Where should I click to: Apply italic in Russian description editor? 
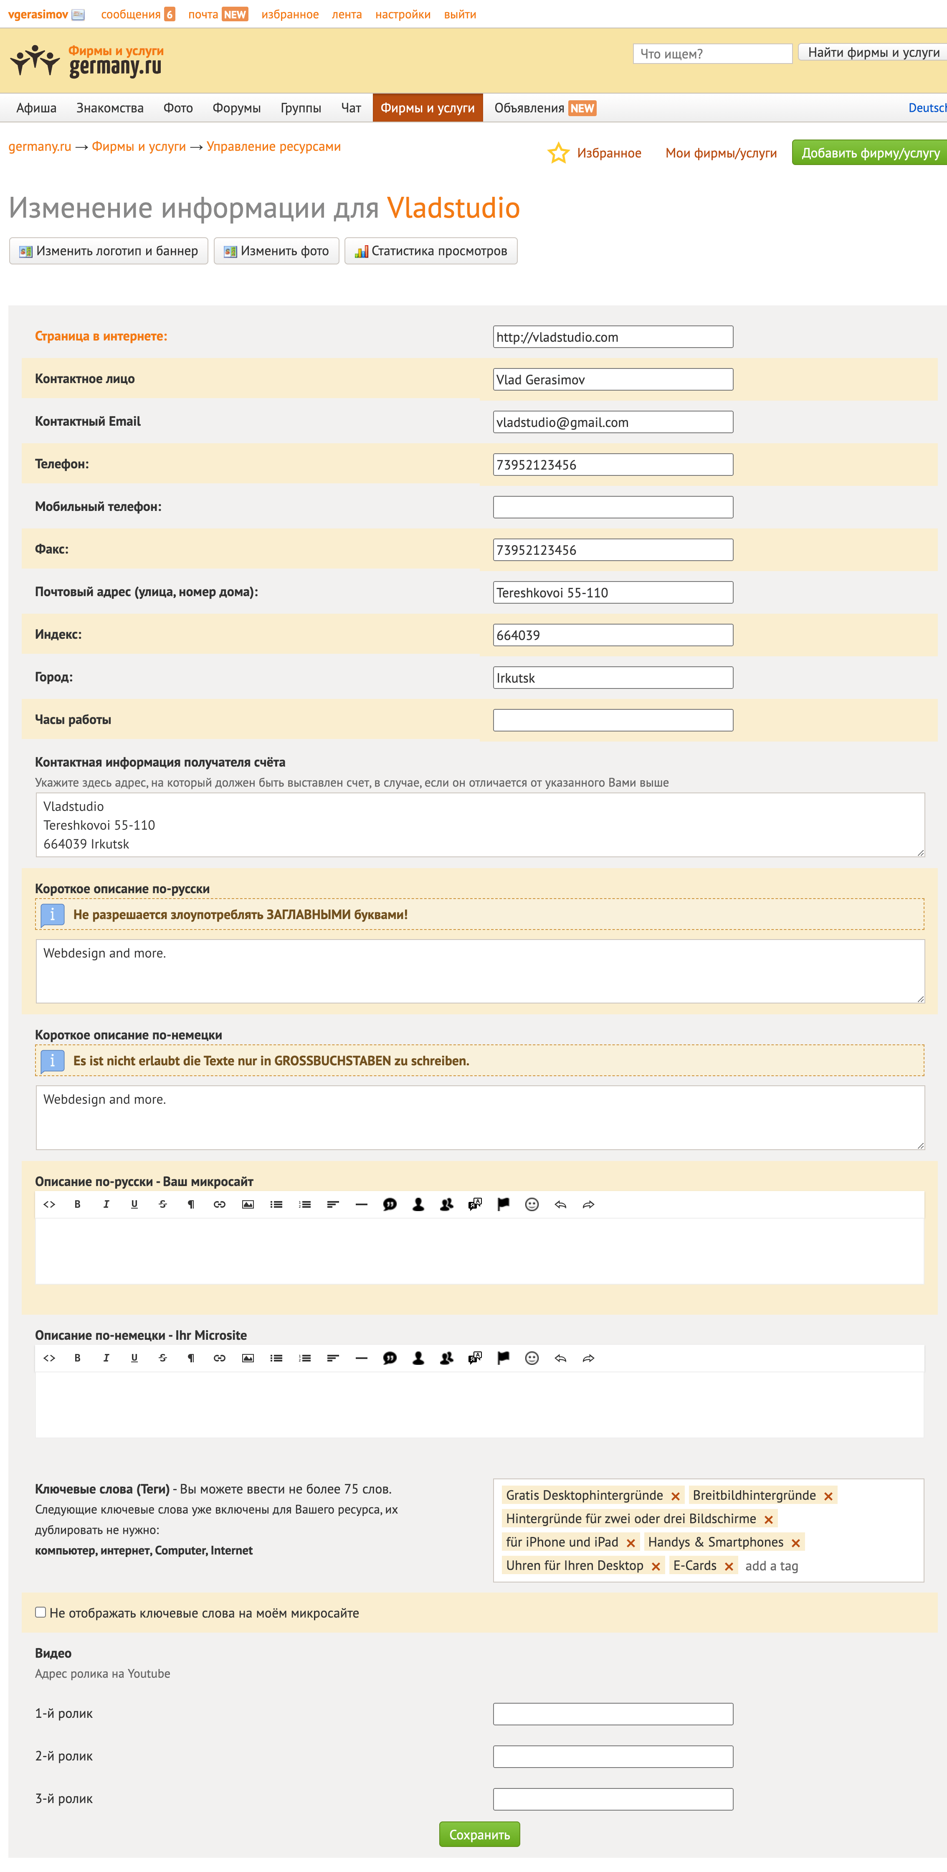pyautogui.click(x=106, y=1204)
